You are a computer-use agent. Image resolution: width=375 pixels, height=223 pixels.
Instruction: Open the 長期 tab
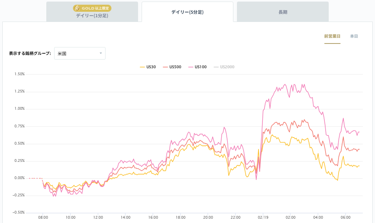tap(282, 12)
